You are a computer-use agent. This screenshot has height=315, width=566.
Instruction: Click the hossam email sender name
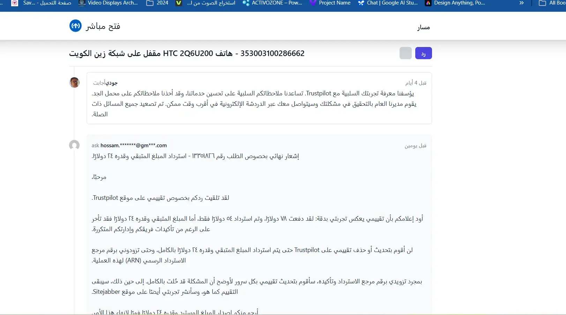pos(134,145)
